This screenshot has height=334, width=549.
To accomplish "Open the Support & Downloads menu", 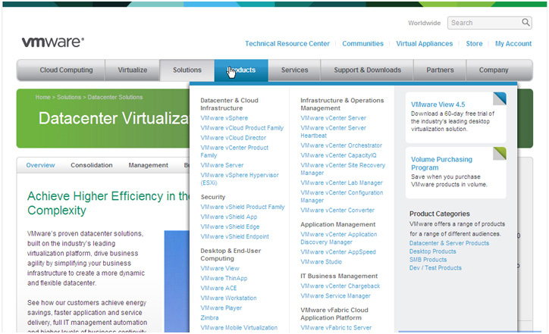I will 367,70.
